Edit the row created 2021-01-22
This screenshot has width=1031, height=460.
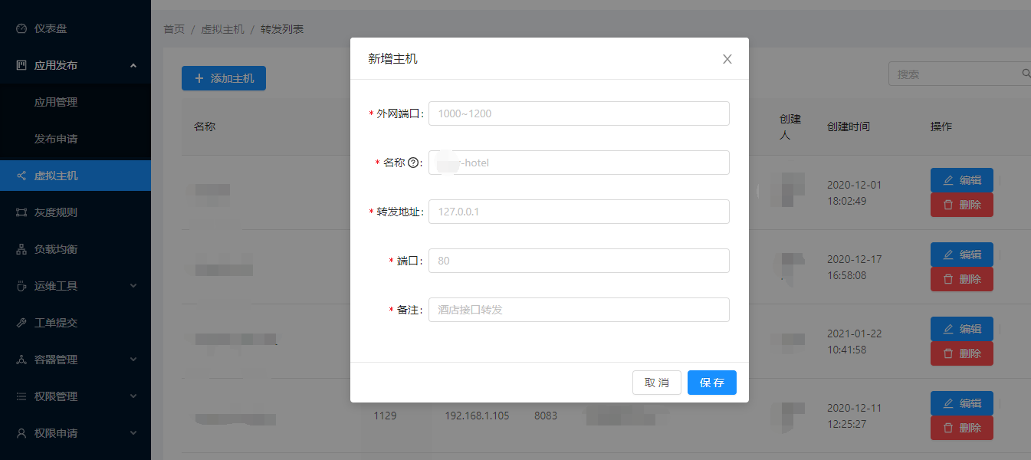pyautogui.click(x=962, y=329)
